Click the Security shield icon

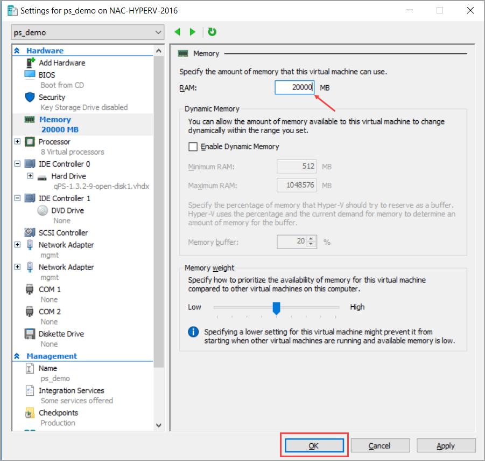tap(30, 97)
